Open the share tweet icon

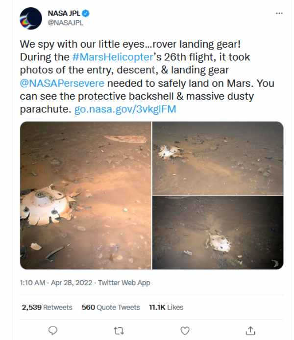click(x=250, y=330)
